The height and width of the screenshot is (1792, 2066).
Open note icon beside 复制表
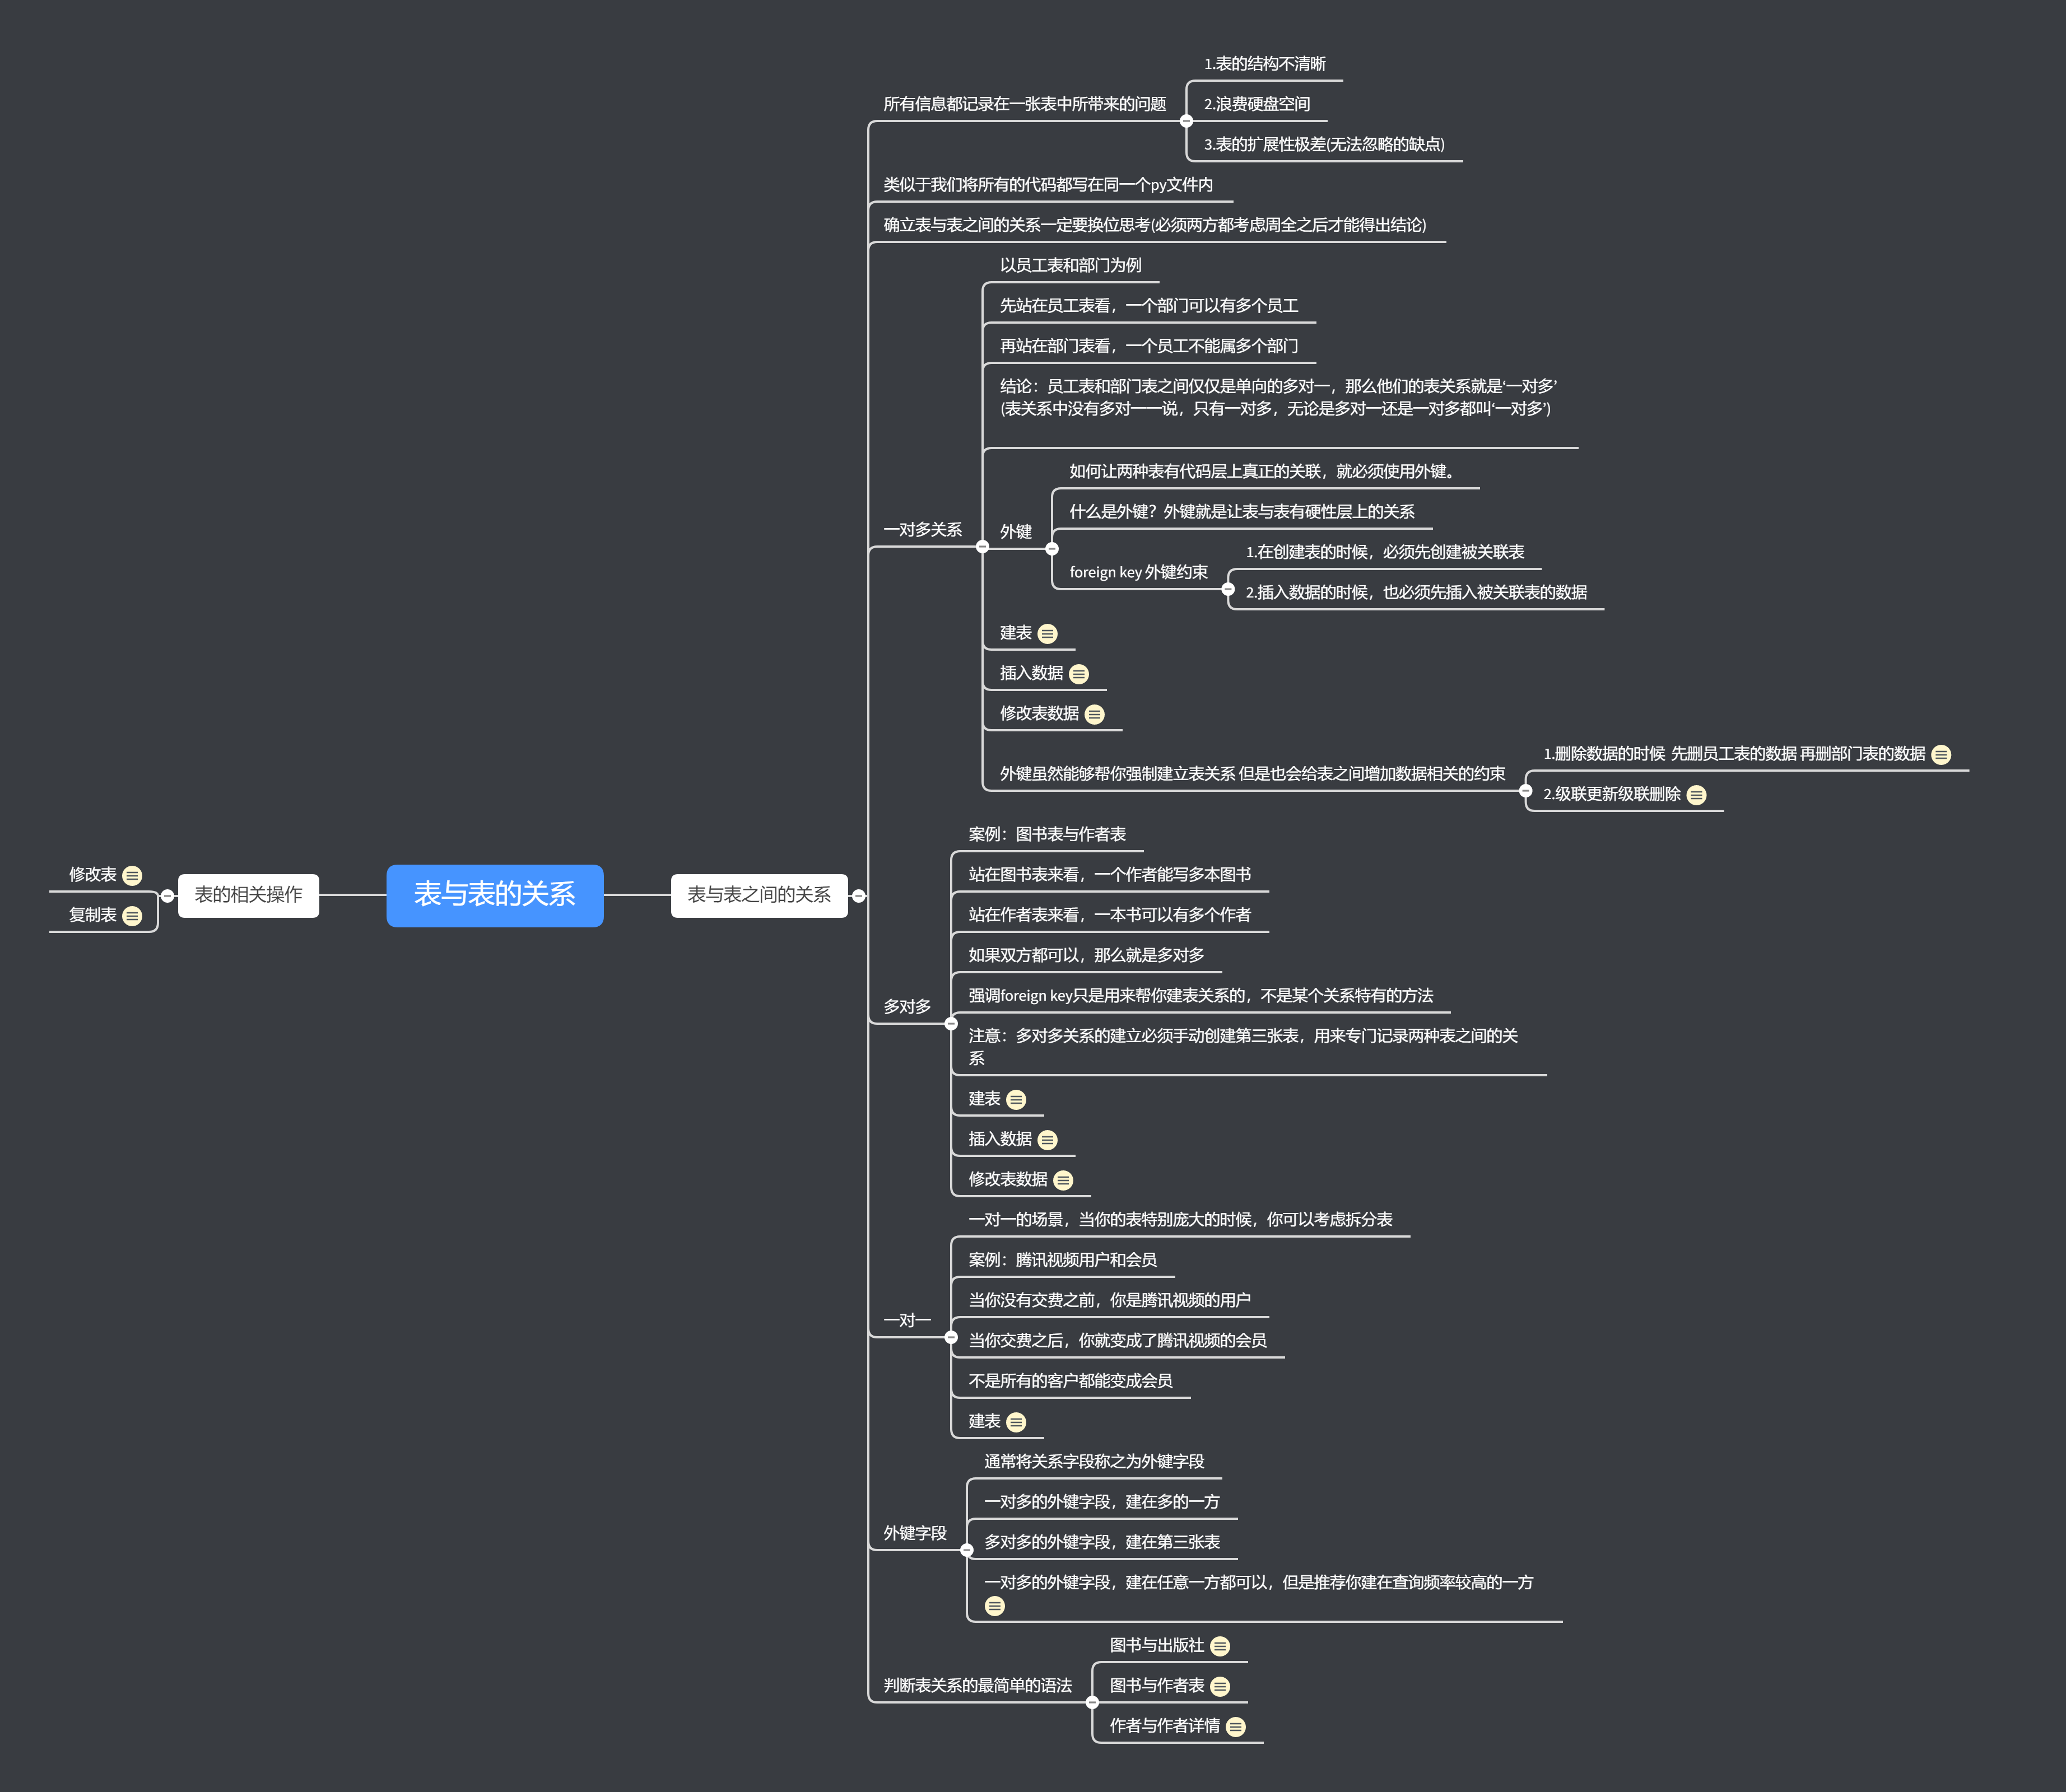pos(132,916)
